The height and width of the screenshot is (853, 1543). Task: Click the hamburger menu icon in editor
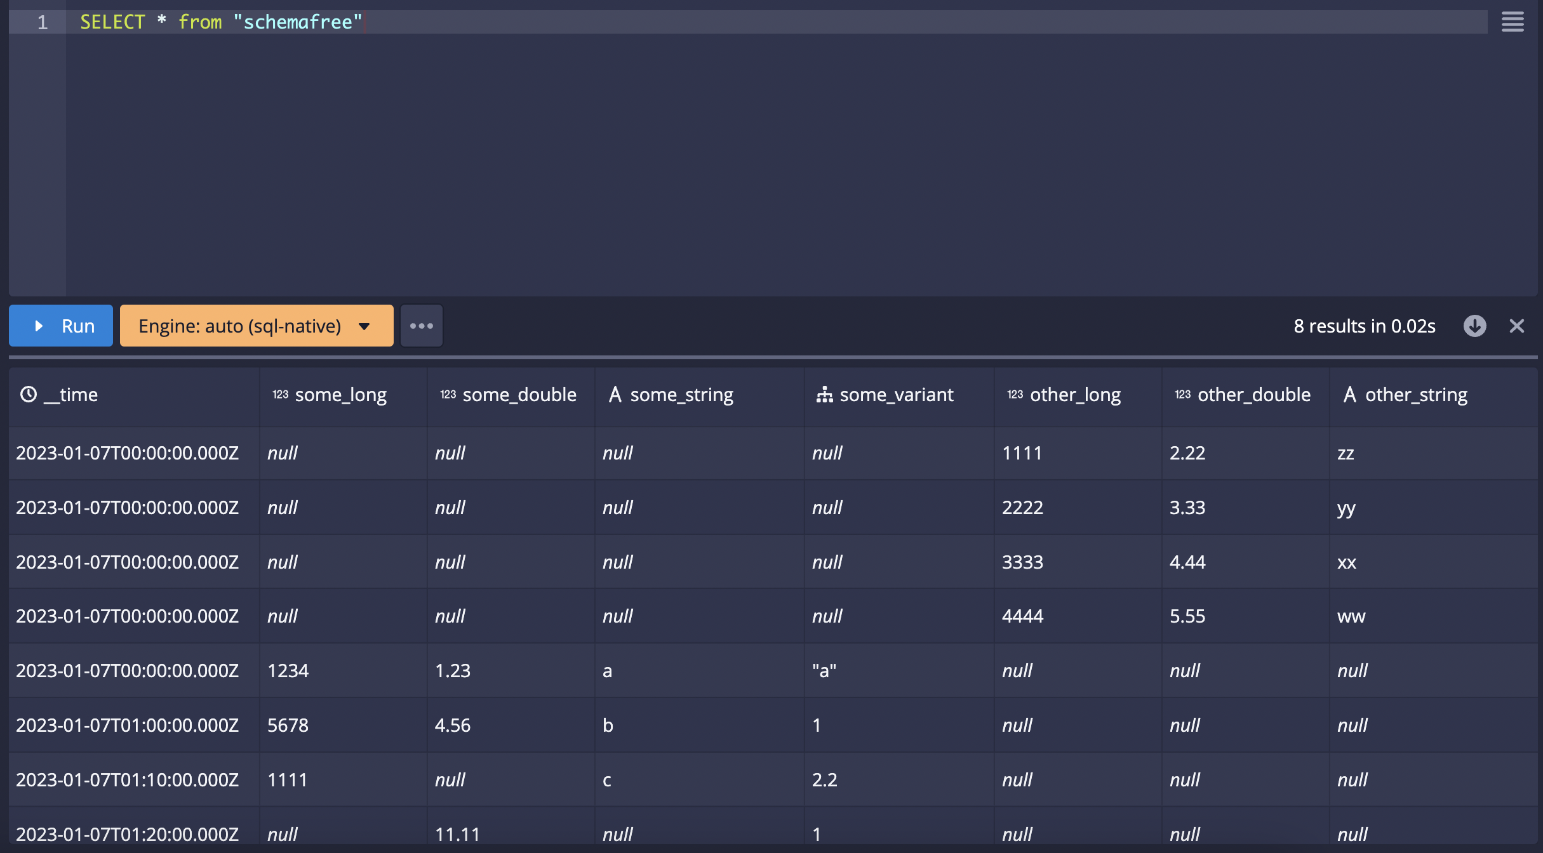point(1512,22)
